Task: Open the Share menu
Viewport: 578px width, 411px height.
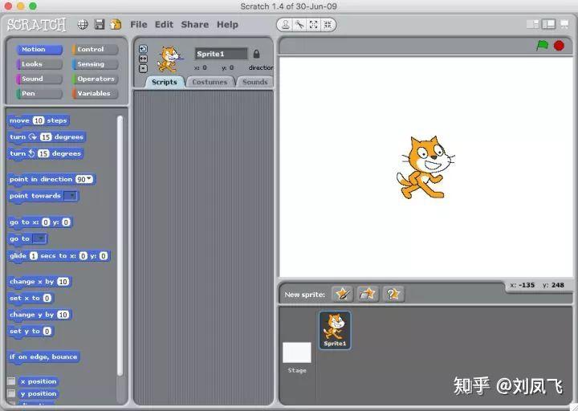Action: tap(194, 25)
